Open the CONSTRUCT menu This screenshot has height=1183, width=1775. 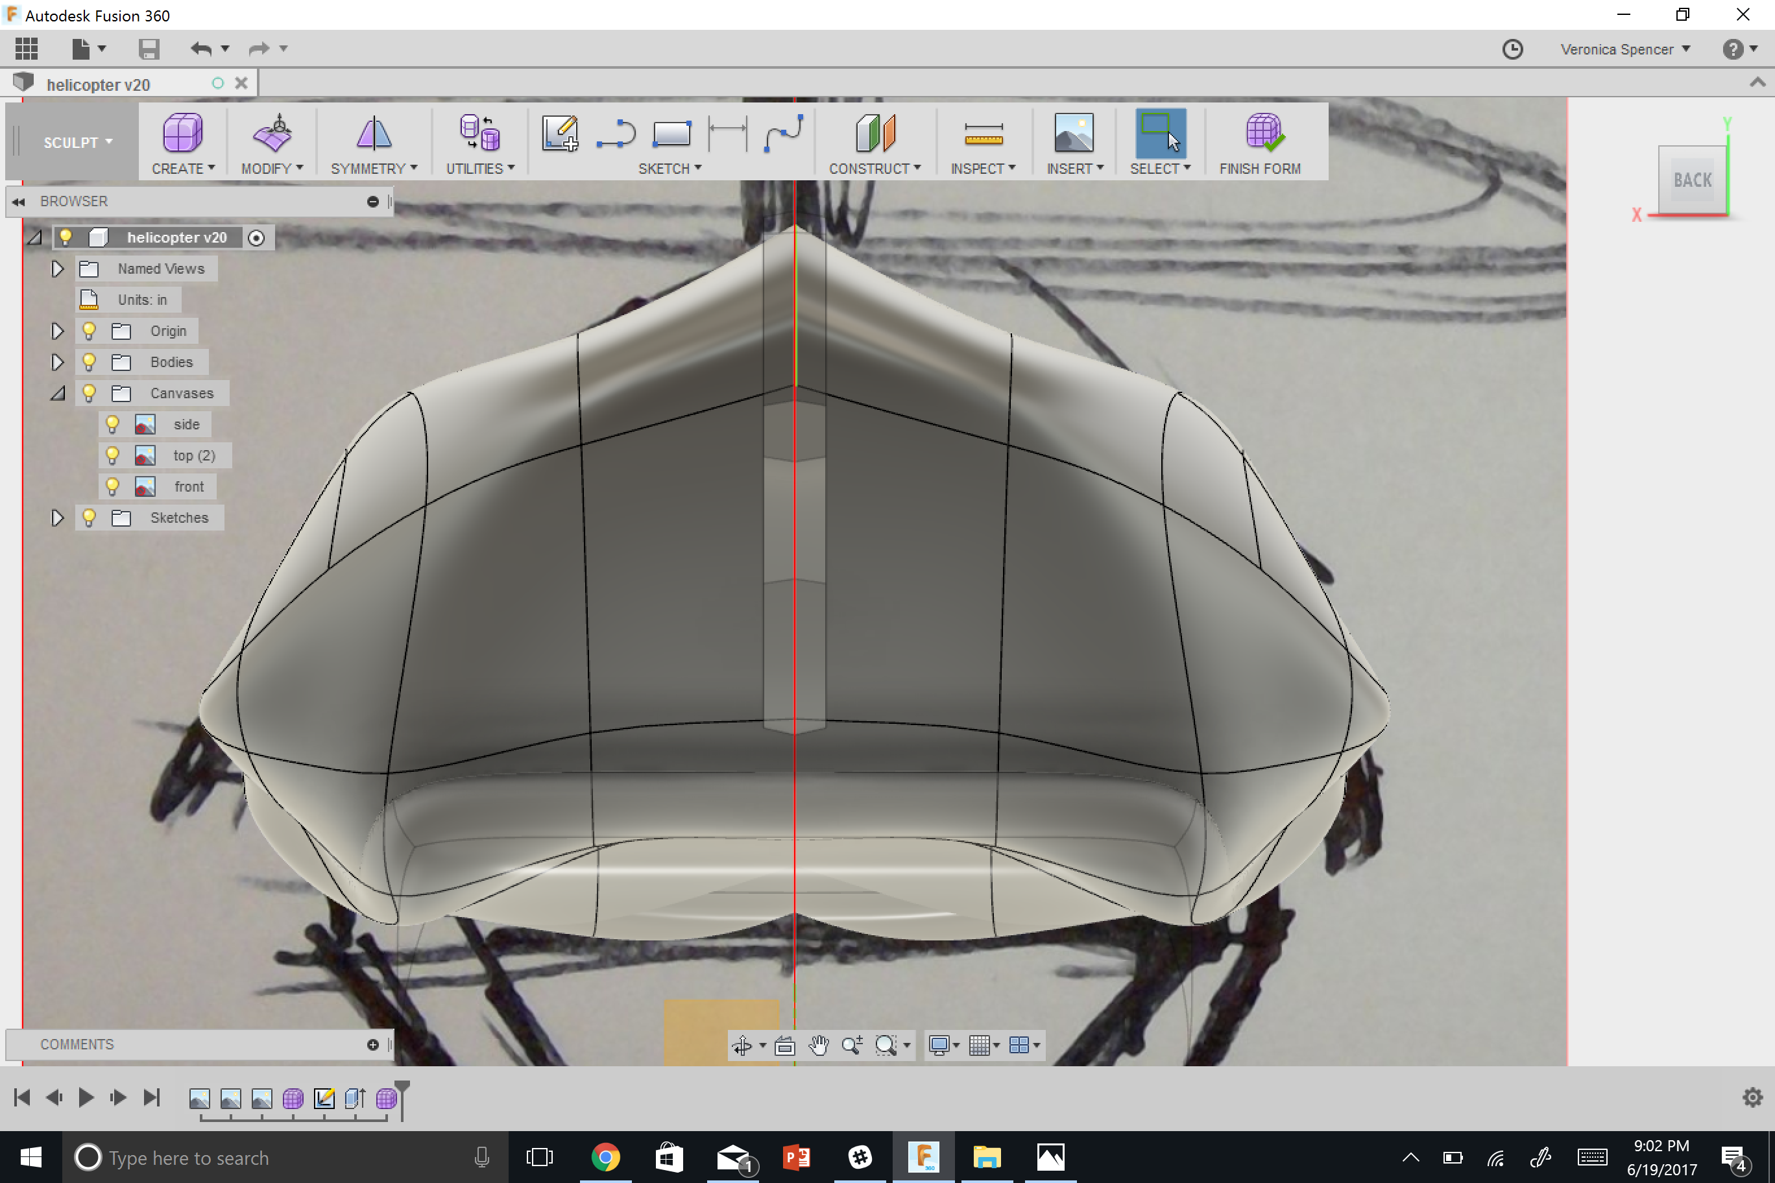pos(875,169)
